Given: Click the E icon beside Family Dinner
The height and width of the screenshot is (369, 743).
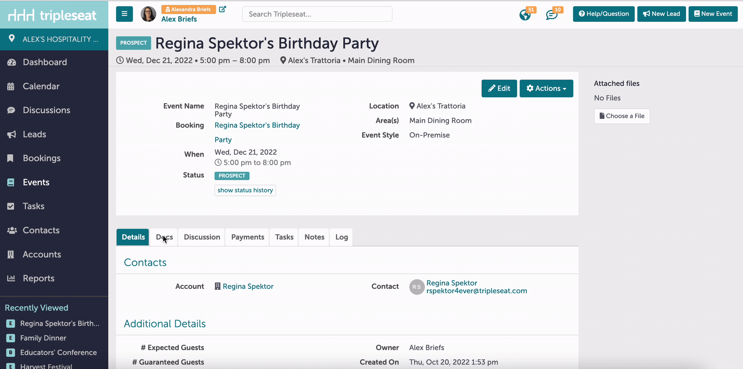Looking at the screenshot, I should pos(11,338).
